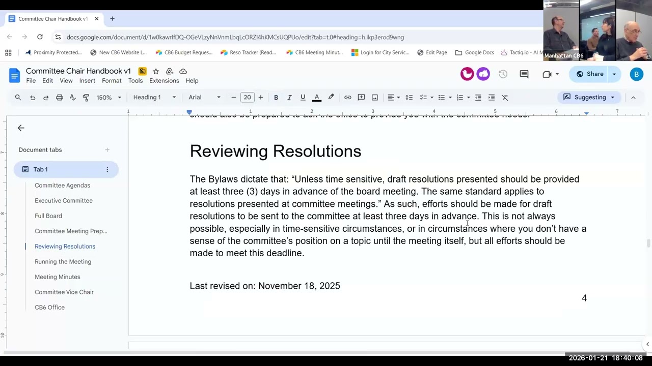Open Arial font dropdown
Viewport: 652px width, 366px height.
(204, 97)
